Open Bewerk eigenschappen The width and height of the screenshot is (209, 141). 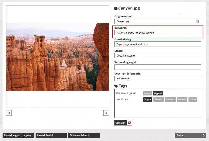tap(18, 135)
